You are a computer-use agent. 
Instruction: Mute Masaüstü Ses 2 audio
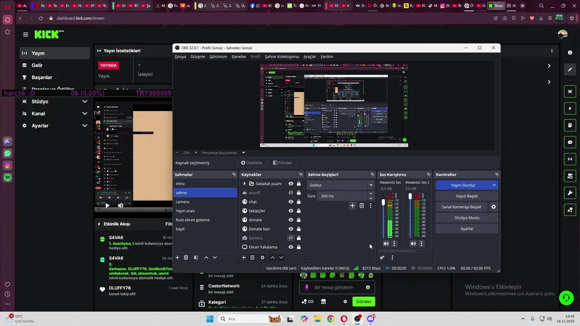[x=413, y=244]
